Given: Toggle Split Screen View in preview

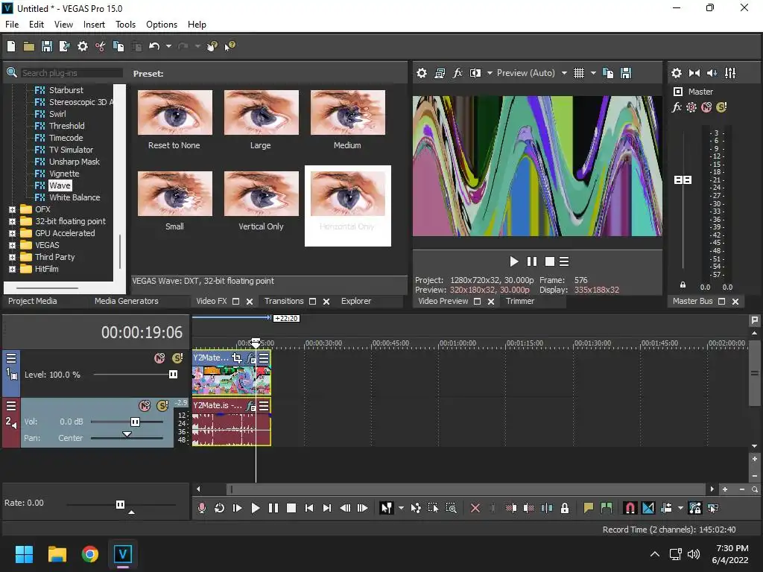Looking at the screenshot, I should [475, 73].
